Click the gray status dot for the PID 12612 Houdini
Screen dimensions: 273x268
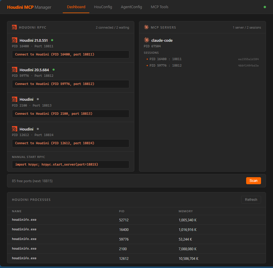[38, 129]
